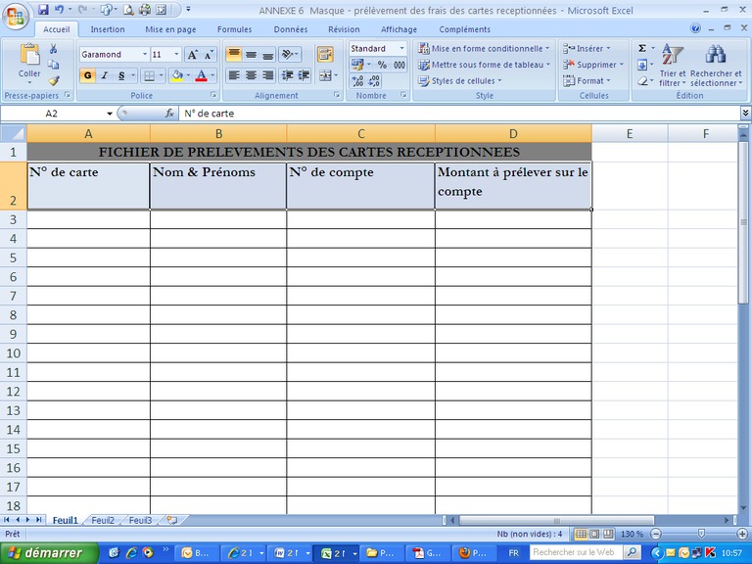Toggle italic I formatting
Viewport: 752px width, 564px height.
(105, 75)
